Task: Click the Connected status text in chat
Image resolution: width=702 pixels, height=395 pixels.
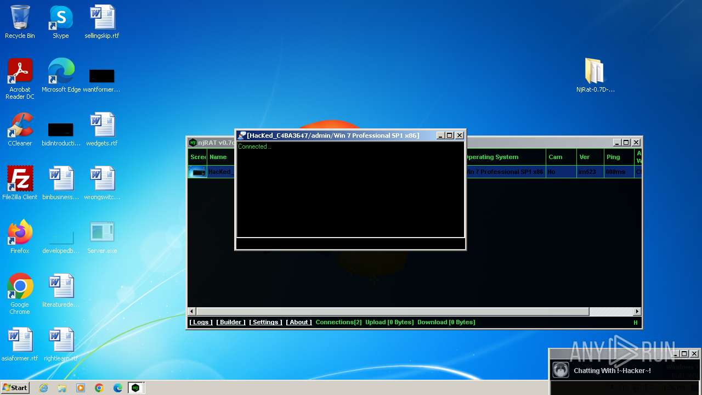Action: [254, 146]
